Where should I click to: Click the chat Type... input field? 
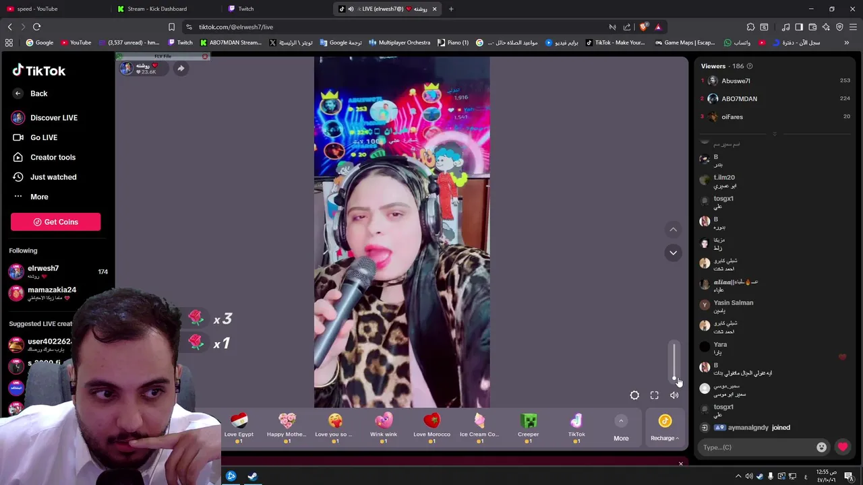click(756, 447)
